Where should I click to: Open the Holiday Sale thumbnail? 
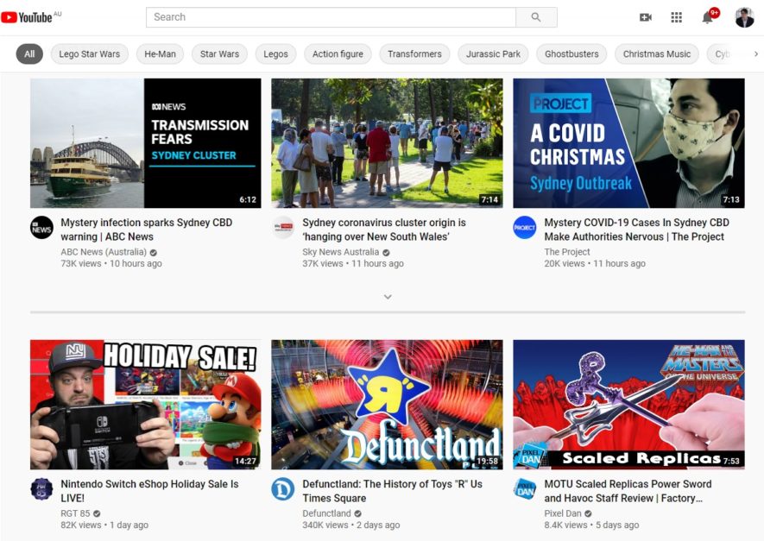[146, 405]
